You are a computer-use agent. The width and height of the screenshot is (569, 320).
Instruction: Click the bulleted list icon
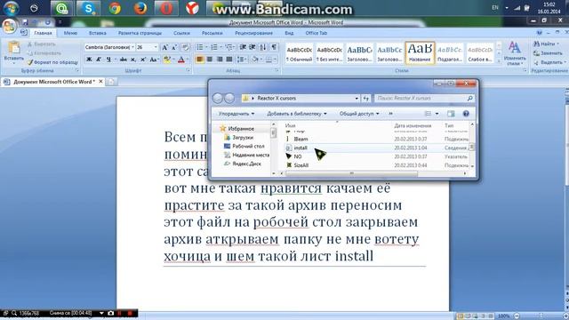[x=199, y=47]
